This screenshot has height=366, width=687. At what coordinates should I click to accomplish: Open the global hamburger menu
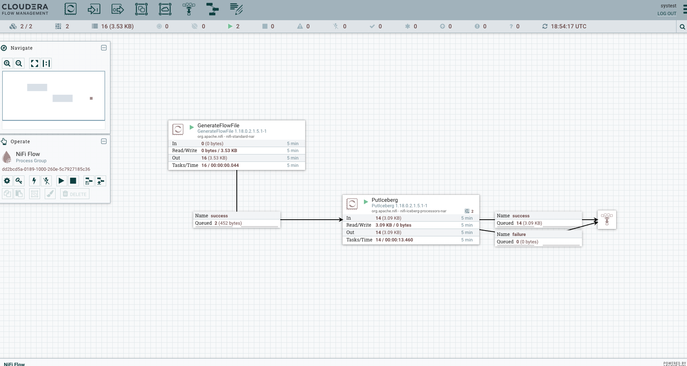pos(684,9)
